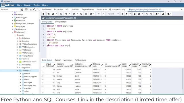Click the results grid vertical scrollbar
The image size is (184, 103).
[183, 79]
